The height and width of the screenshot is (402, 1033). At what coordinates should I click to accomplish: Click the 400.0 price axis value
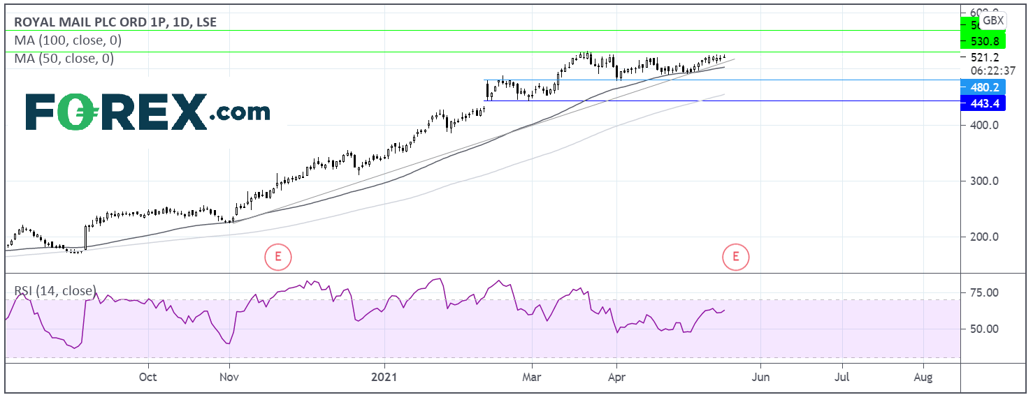985,125
